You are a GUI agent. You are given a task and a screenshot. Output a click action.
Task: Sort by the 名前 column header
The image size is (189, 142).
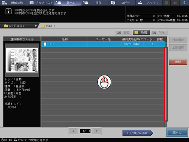pyautogui.click(x=65, y=39)
